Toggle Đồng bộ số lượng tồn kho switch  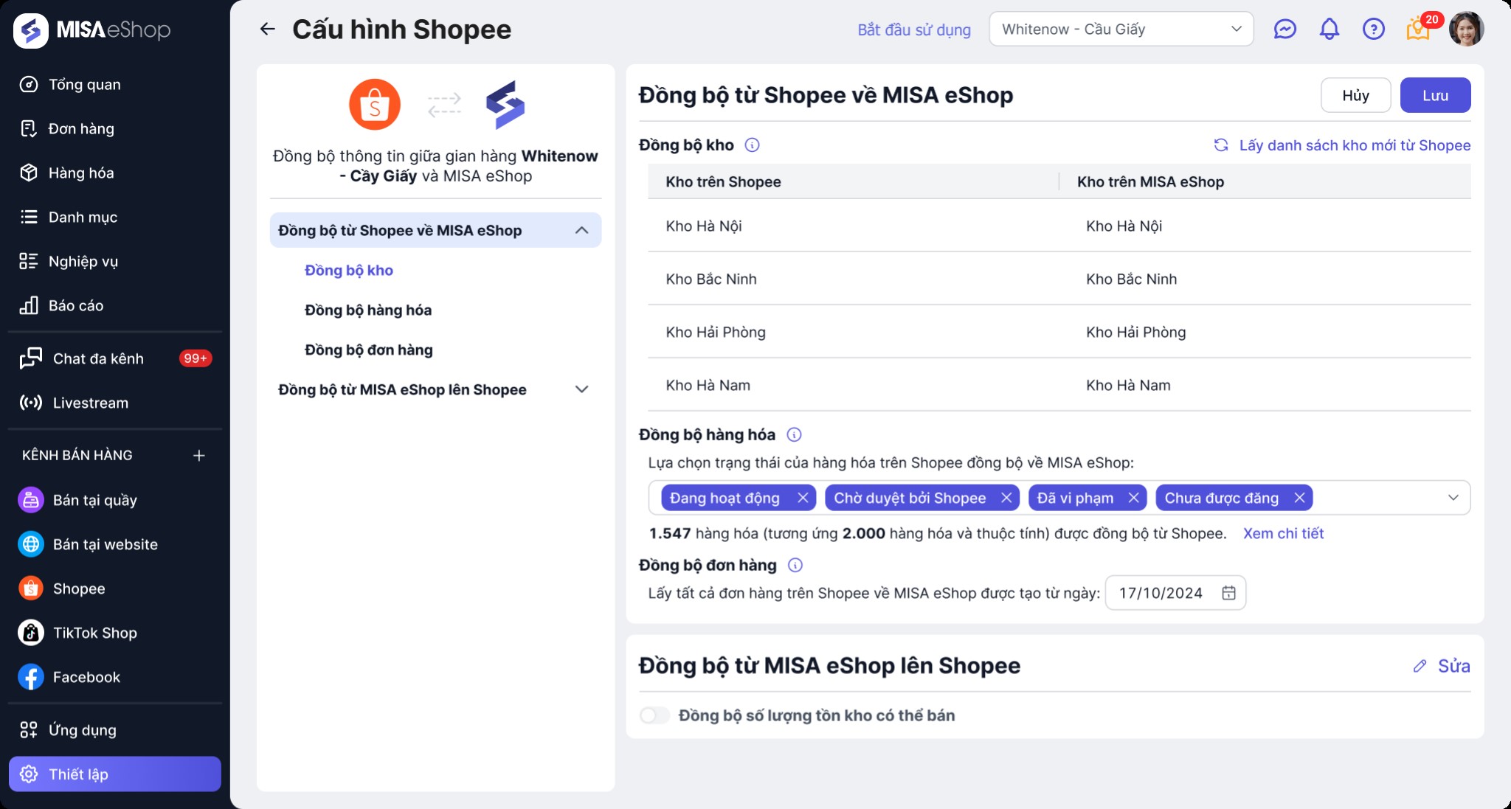(654, 715)
